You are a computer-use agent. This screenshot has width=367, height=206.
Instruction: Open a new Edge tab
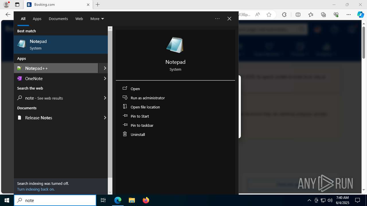pyautogui.click(x=98, y=5)
